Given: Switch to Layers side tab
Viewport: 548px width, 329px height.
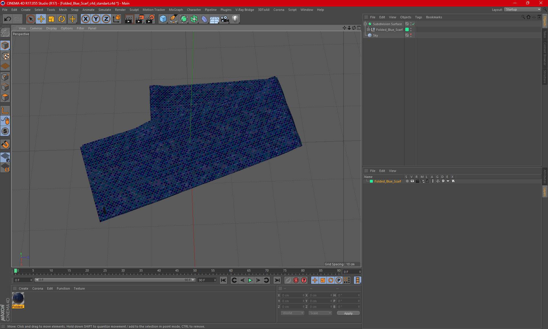Looking at the screenshot, I should (545, 192).
